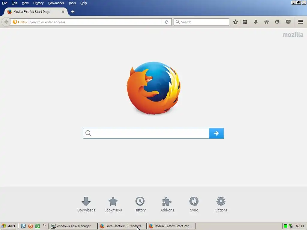Reload the current page

click(x=166, y=22)
